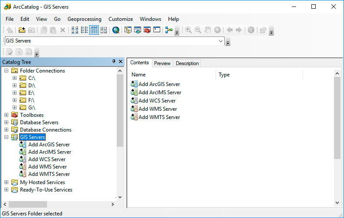The image size is (344, 218).
Task: Open the ArcToolbox window icon
Action: [x=147, y=30]
